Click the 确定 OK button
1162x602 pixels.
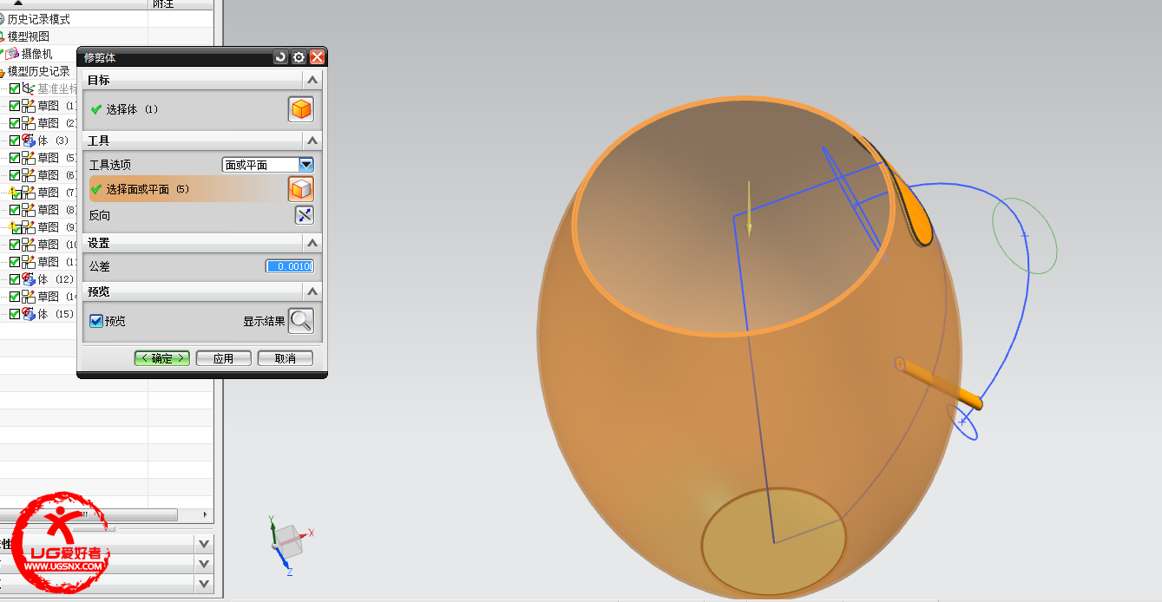pyautogui.click(x=162, y=358)
